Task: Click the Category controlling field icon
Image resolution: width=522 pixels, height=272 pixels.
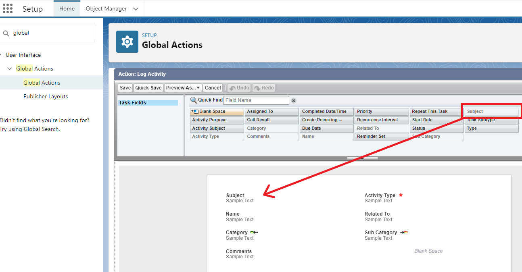Action: [x=254, y=233]
